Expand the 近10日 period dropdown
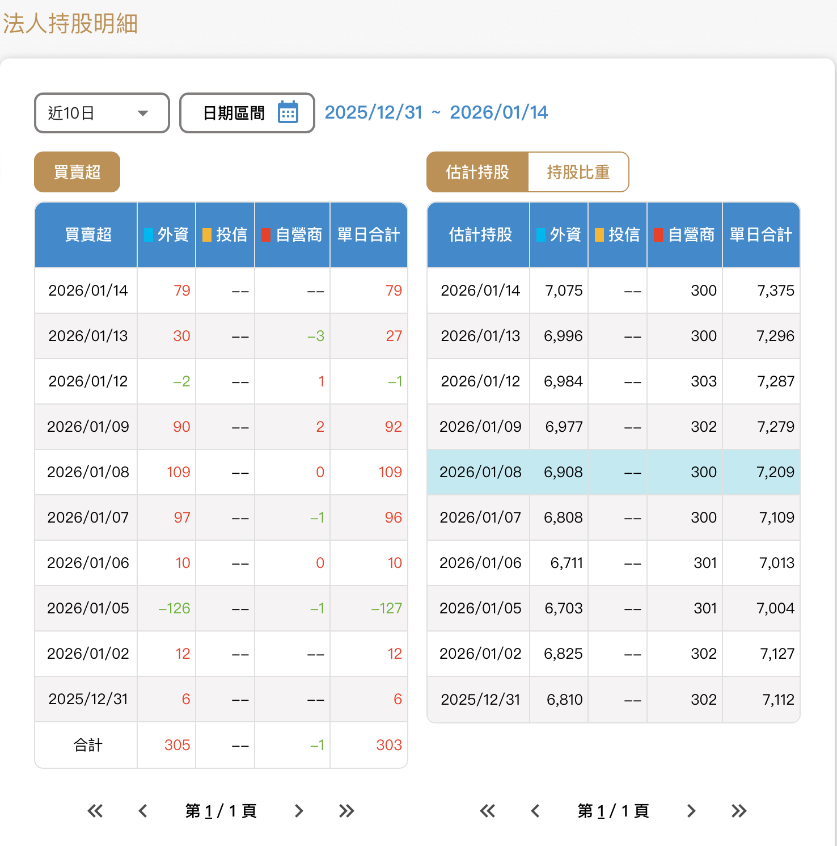This screenshot has height=846, width=837. click(x=102, y=113)
